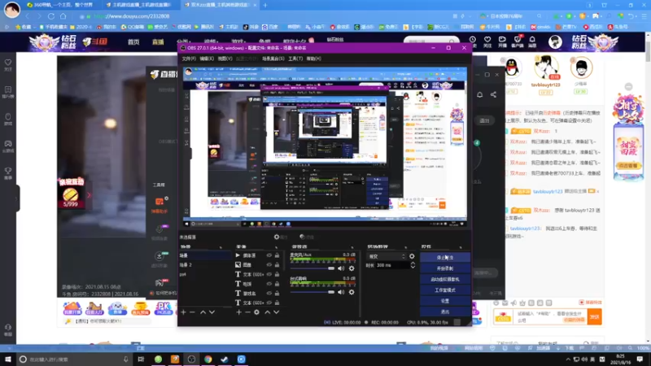
Task: Click the transition duration 300 ms stepper arrows
Action: tap(413, 265)
